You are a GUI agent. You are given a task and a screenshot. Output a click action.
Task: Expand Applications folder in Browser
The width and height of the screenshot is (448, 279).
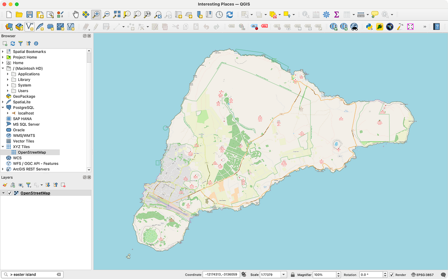click(7, 74)
